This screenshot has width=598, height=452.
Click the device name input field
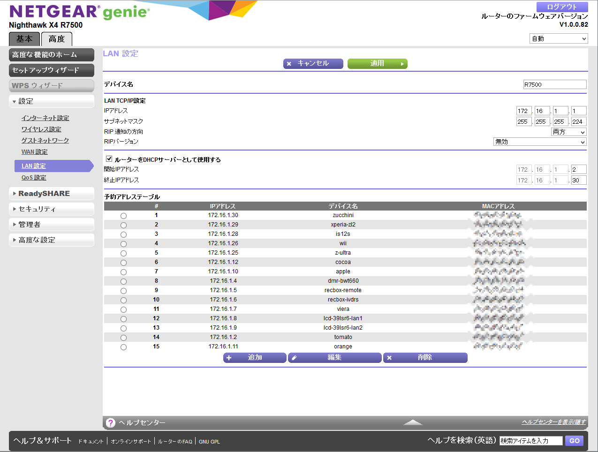(x=554, y=84)
